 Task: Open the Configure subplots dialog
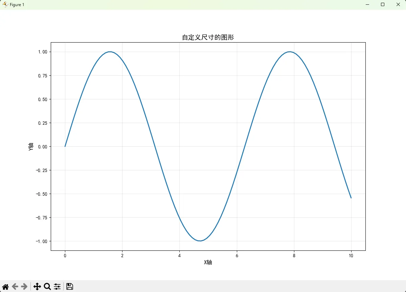click(57, 287)
